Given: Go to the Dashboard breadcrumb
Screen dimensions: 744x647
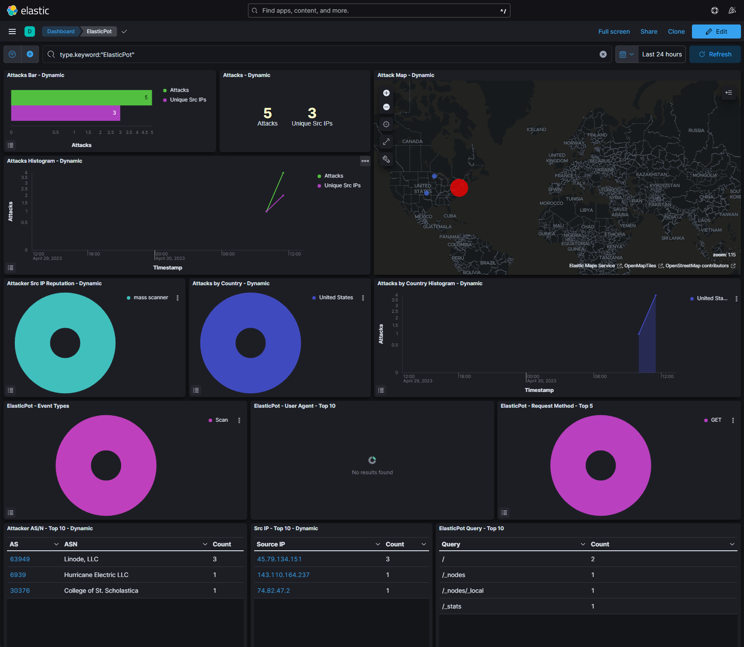Looking at the screenshot, I should [61, 31].
